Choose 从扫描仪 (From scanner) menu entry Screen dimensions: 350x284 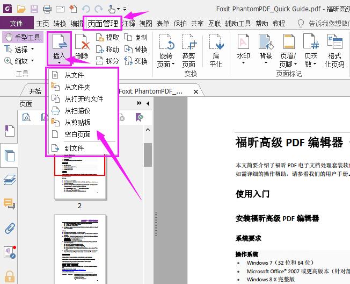pyautogui.click(x=77, y=111)
